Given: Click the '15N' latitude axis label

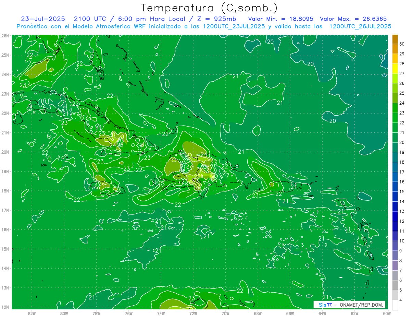Looking at the screenshot, I should tap(5, 249).
